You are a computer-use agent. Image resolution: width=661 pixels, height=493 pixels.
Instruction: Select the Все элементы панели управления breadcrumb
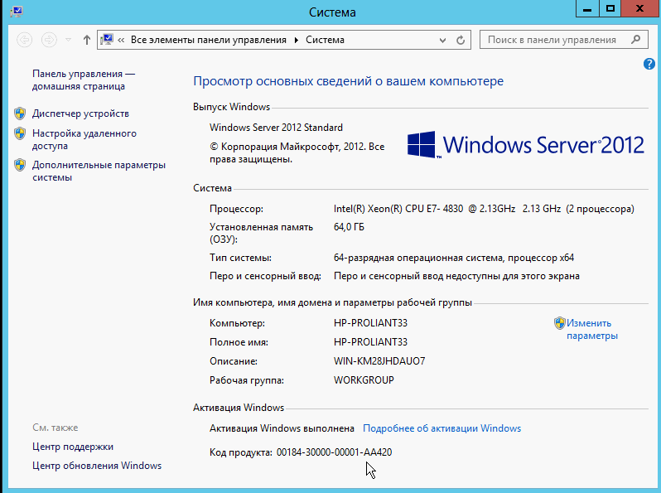tap(207, 40)
